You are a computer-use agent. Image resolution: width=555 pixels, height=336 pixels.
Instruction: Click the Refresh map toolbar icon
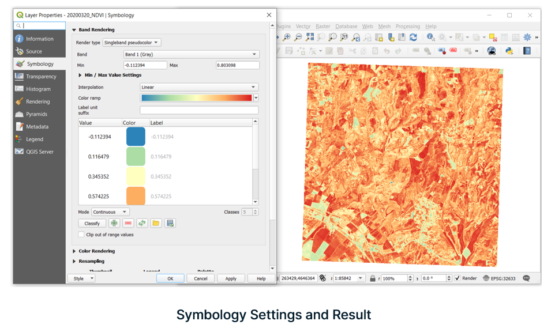coord(413,37)
